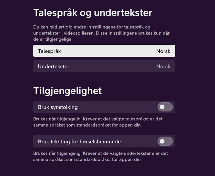Click the description text about videospilleren settings
This screenshot has width=215, height=176.
[x=101, y=33]
